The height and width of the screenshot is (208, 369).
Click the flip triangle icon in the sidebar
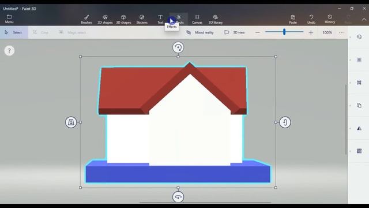359,128
